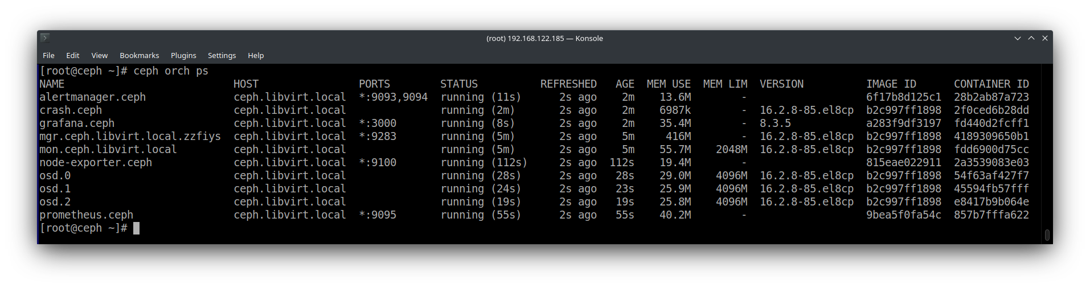Screen dimensions: 1090x288
Task: Click the VERSION column header
Action: pos(781,84)
